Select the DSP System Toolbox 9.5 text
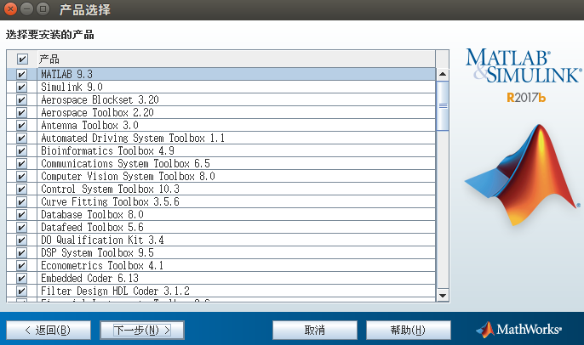The width and height of the screenshot is (584, 345). pos(97,253)
